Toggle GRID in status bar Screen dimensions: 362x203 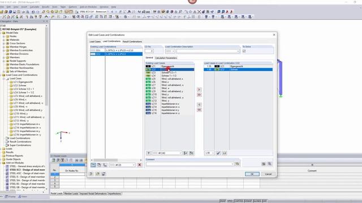click(x=230, y=201)
